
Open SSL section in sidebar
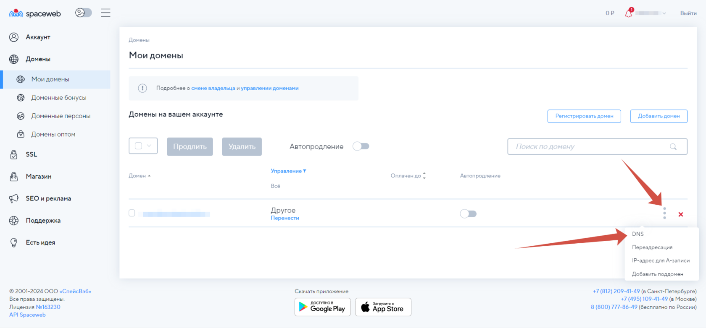coord(31,154)
